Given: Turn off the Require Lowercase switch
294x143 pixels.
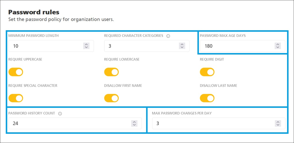Looking at the screenshot, I should tap(111, 72).
